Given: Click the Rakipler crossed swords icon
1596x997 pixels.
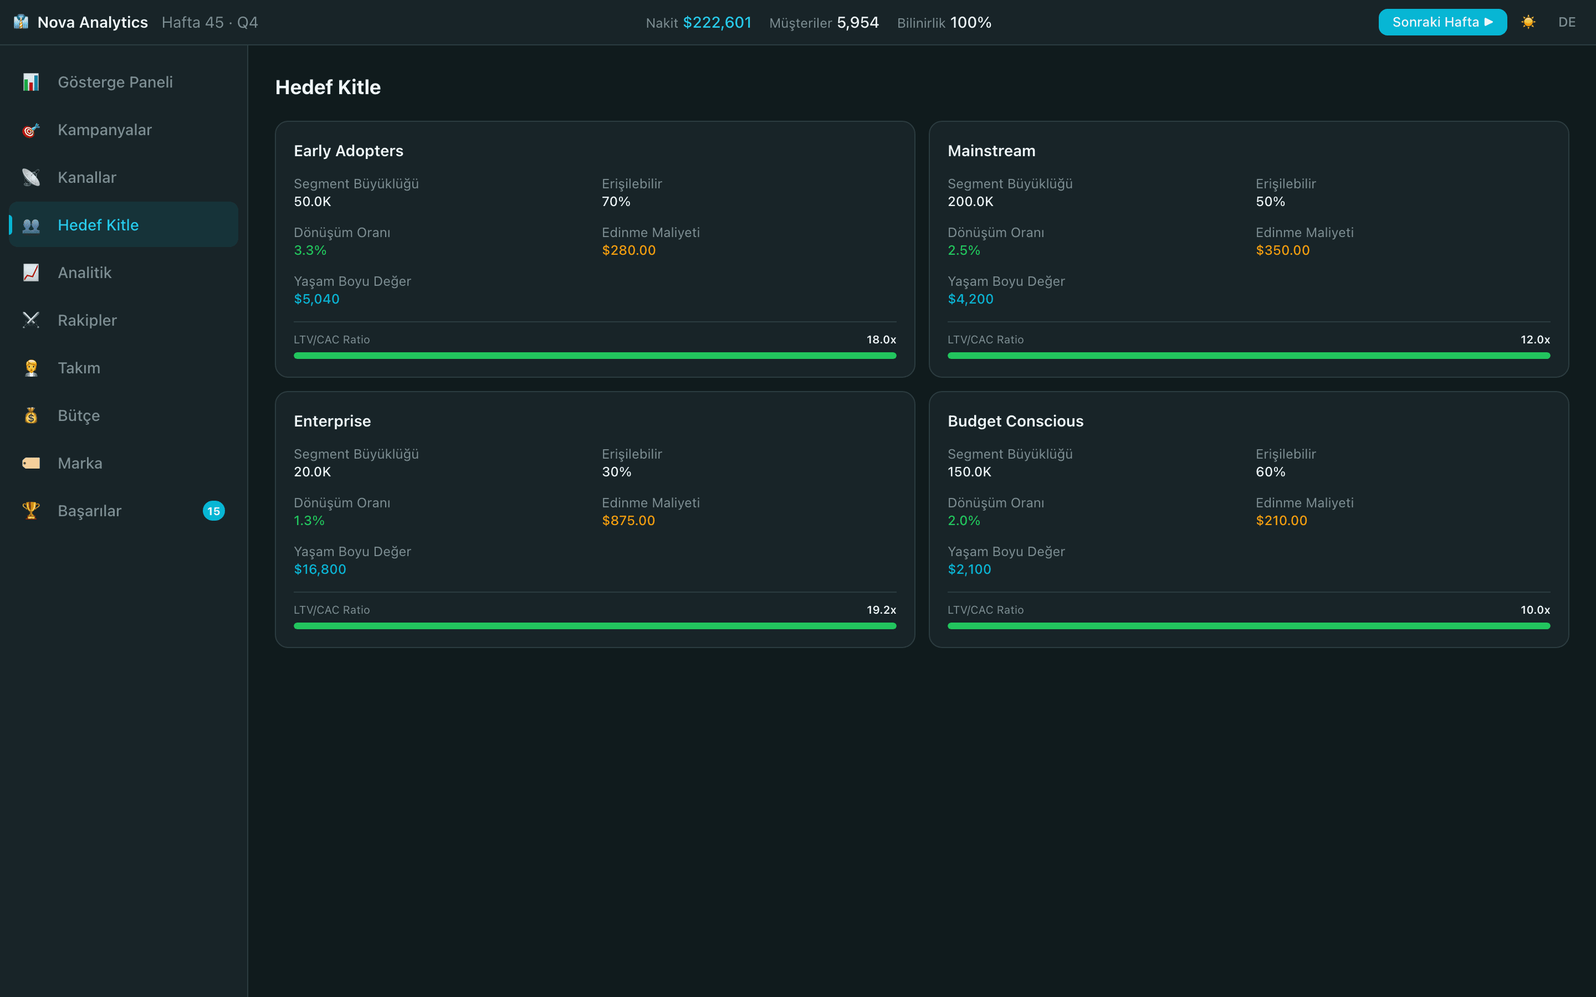Looking at the screenshot, I should (31, 321).
